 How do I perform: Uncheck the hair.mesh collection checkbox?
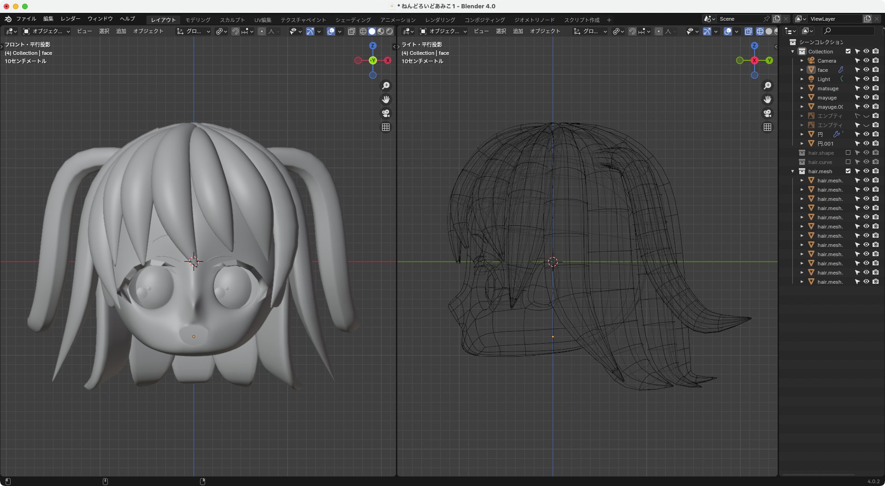click(x=848, y=171)
